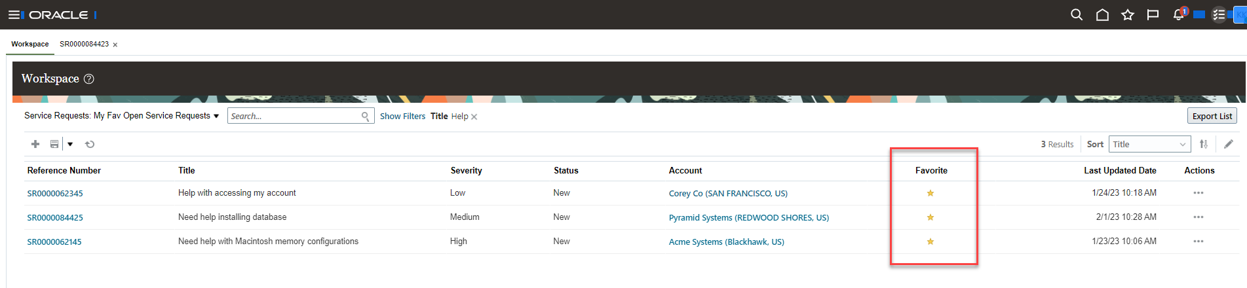The image size is (1247, 288).
Task: Open Actions menu for SR0000084425 row
Action: pyautogui.click(x=1198, y=217)
